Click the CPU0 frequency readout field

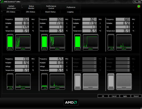coord(22,19)
